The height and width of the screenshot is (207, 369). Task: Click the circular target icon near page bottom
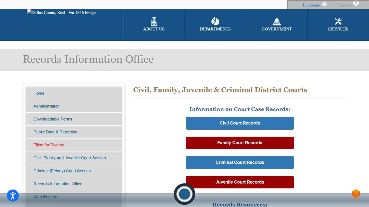[185, 194]
